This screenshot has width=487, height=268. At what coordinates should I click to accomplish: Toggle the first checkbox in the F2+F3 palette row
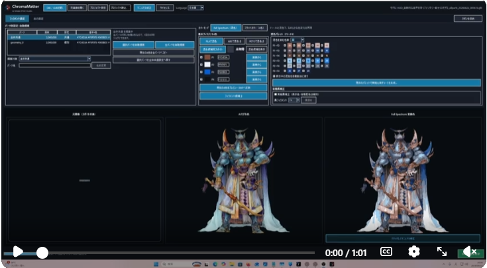click(285, 61)
